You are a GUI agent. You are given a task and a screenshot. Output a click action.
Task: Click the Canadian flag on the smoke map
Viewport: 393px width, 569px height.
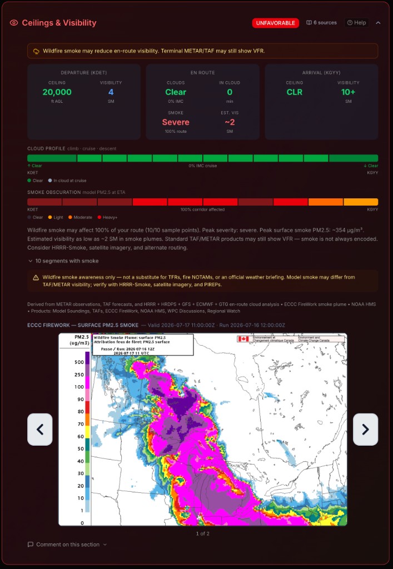pos(243,339)
